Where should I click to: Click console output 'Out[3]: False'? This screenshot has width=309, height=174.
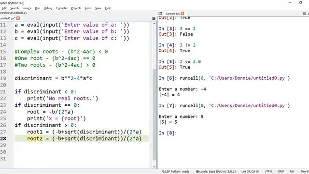176,34
